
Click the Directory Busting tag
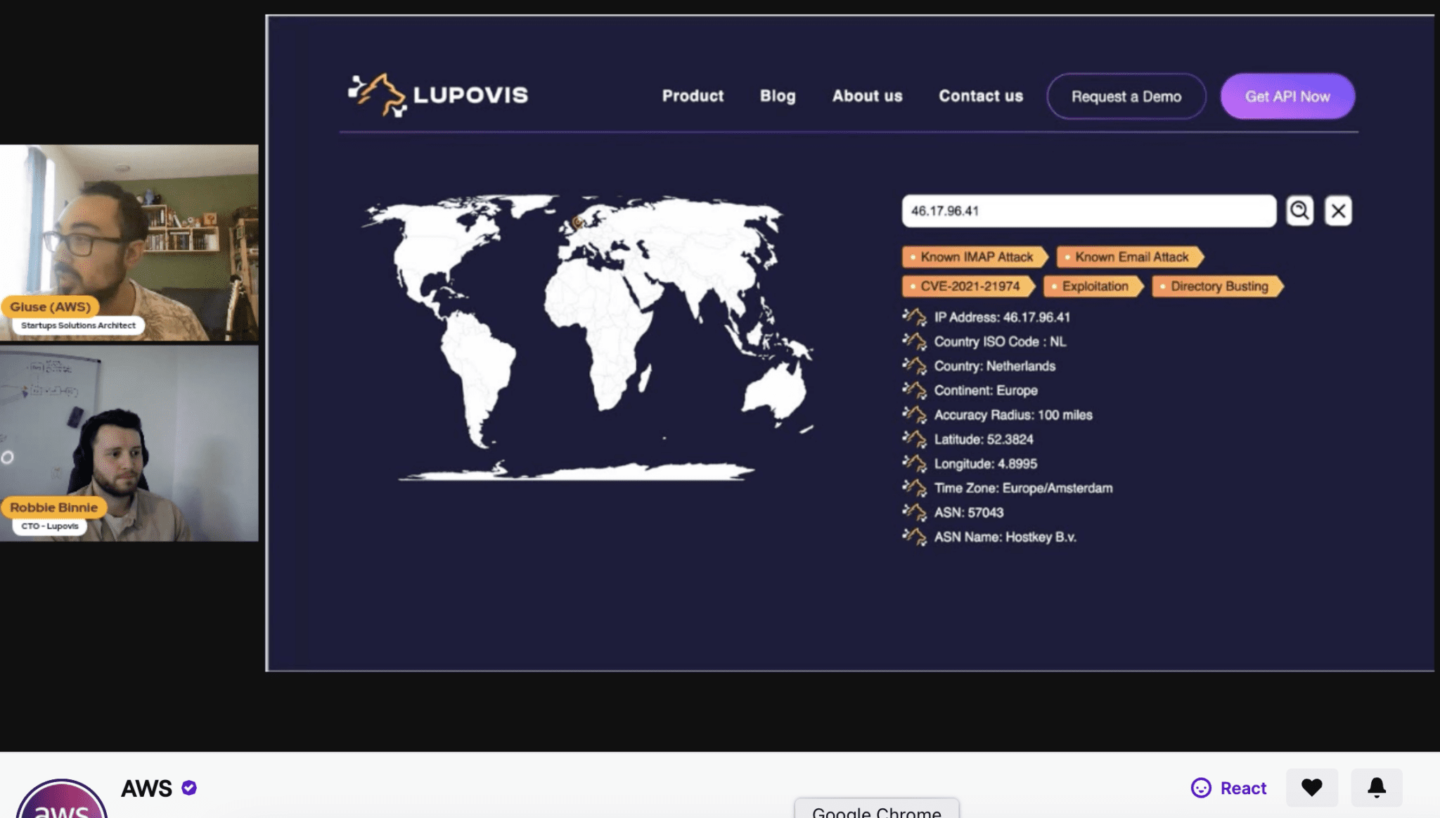[x=1219, y=286]
